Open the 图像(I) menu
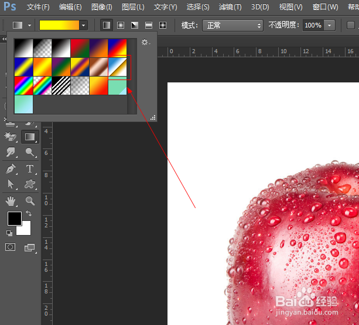Image resolution: width=359 pixels, height=325 pixels. [x=102, y=7]
